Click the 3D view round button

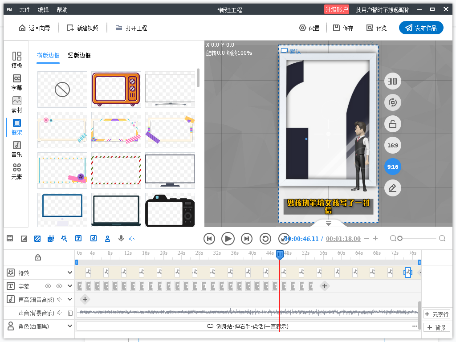(x=393, y=81)
